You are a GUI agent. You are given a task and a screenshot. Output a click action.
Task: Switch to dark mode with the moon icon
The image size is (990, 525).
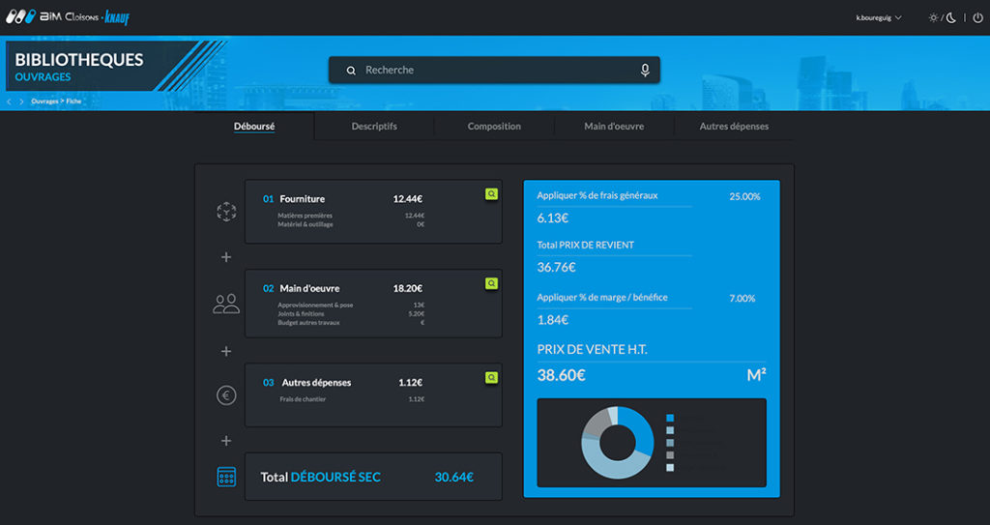click(951, 17)
